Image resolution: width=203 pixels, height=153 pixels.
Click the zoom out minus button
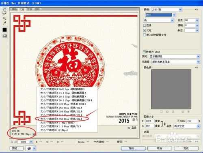point(12,142)
